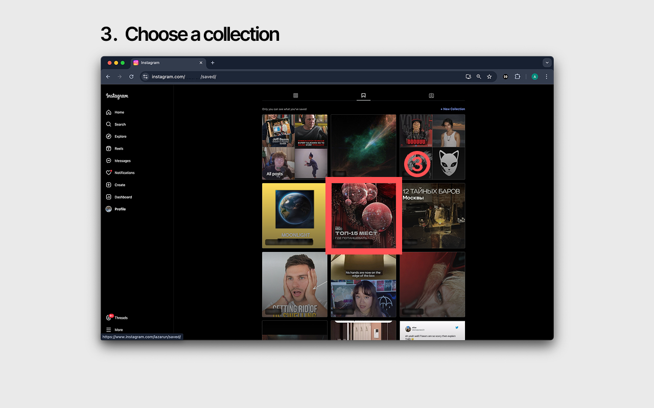Click + New Collection link
654x408 pixels.
pyautogui.click(x=453, y=109)
